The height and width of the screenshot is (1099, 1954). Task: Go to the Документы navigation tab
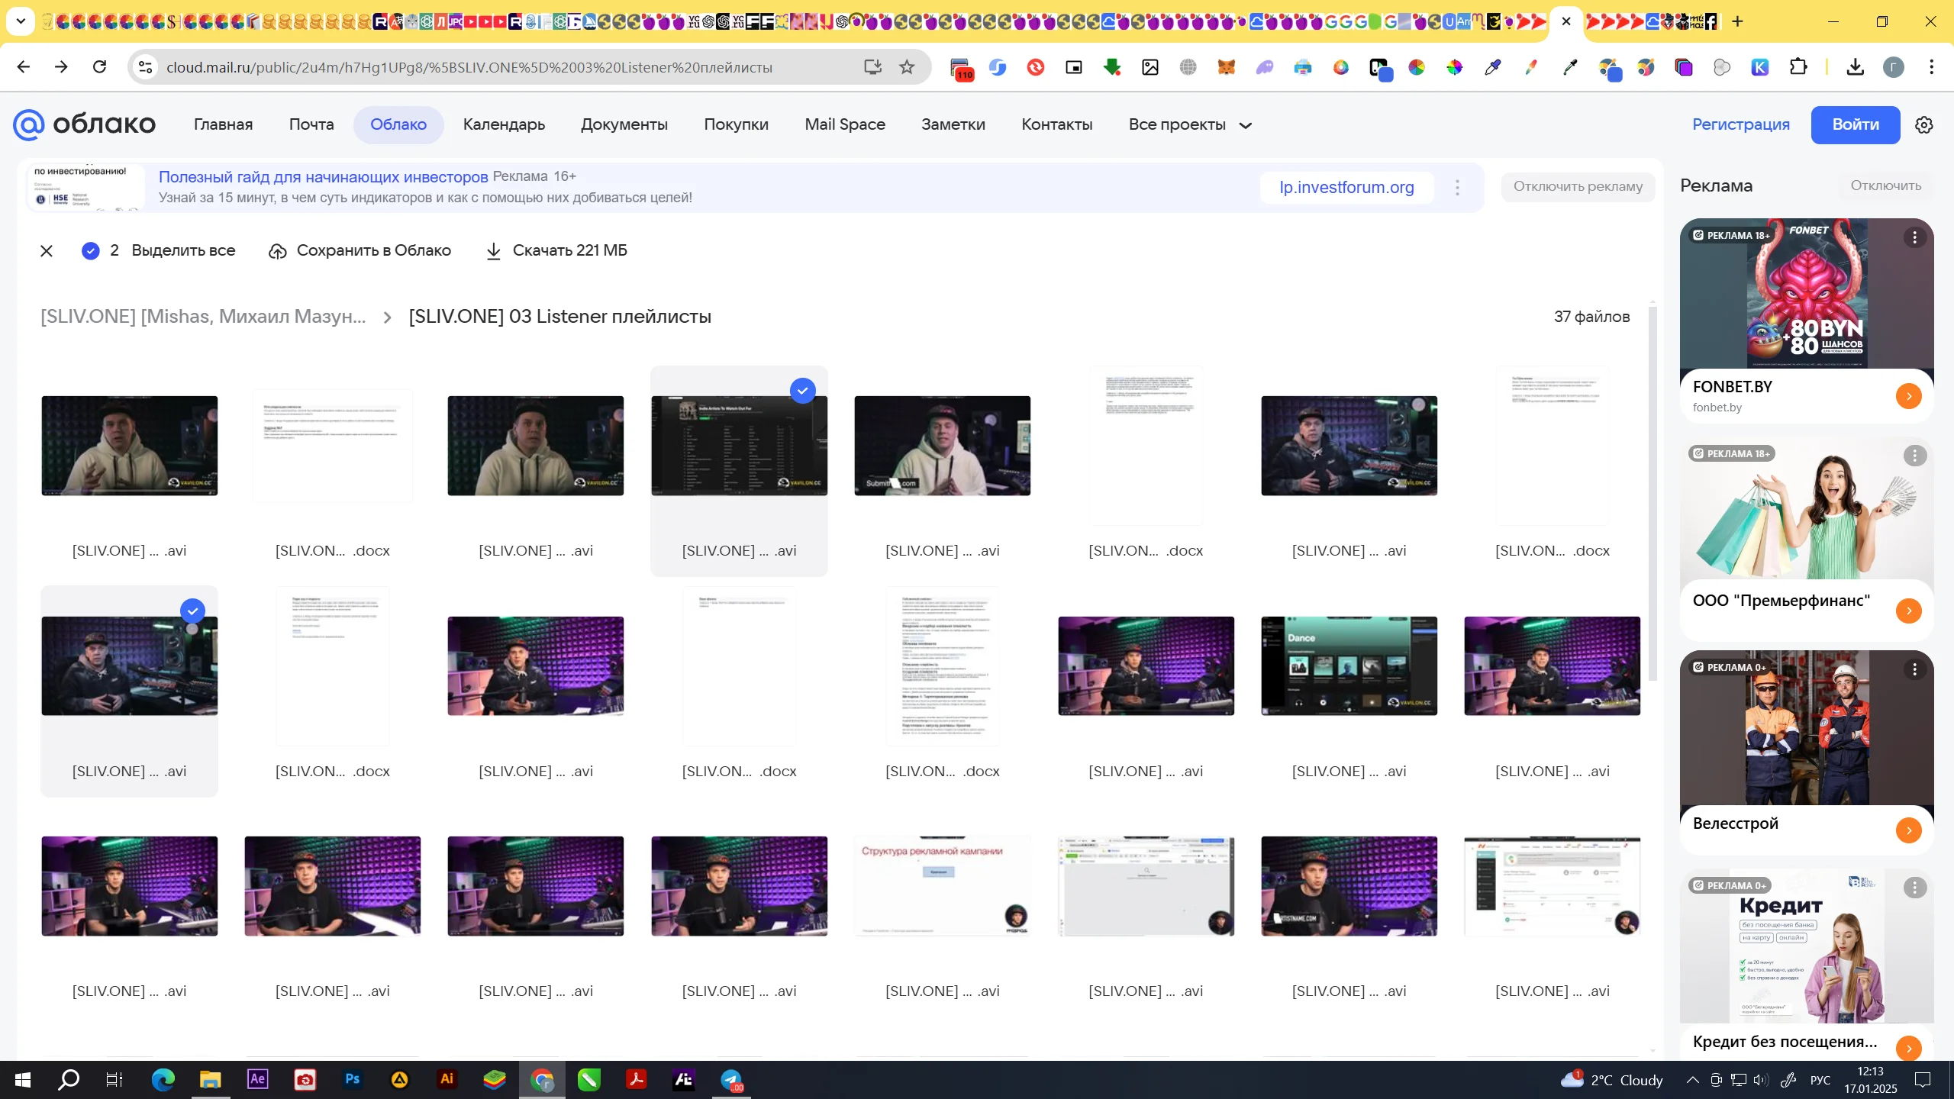tap(624, 125)
